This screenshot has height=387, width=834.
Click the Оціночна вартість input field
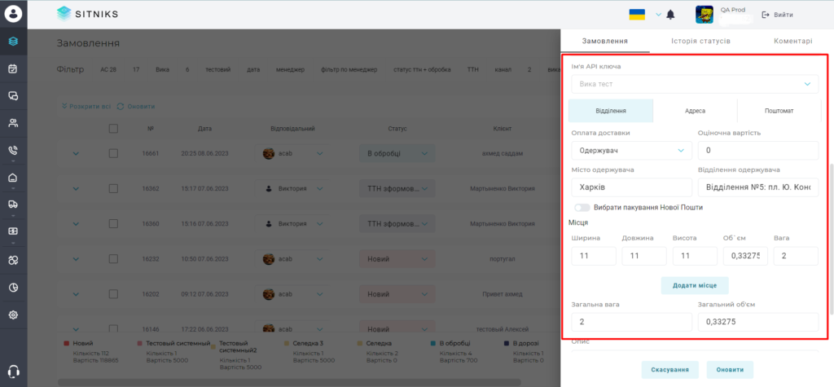pyautogui.click(x=758, y=151)
